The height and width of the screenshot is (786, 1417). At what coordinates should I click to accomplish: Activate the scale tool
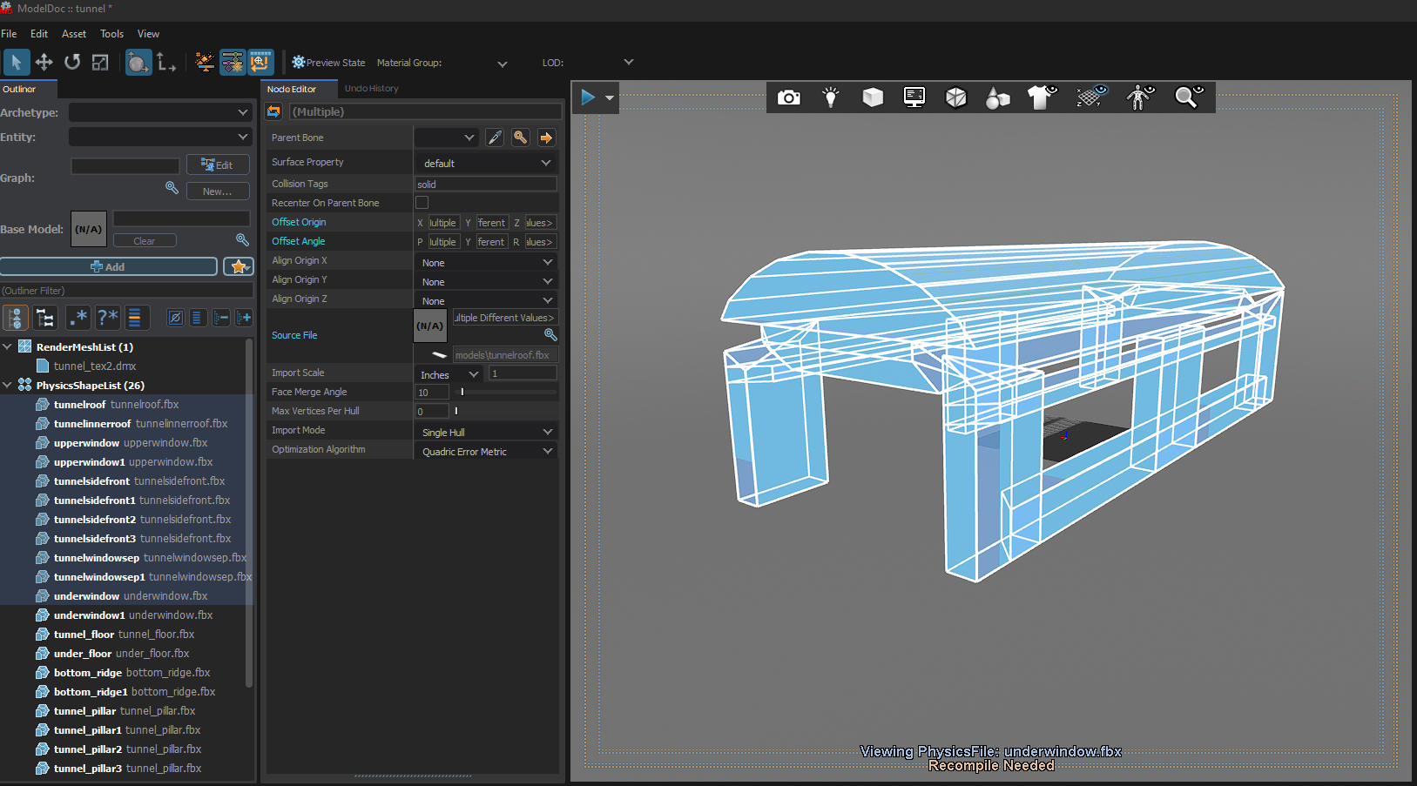point(100,62)
